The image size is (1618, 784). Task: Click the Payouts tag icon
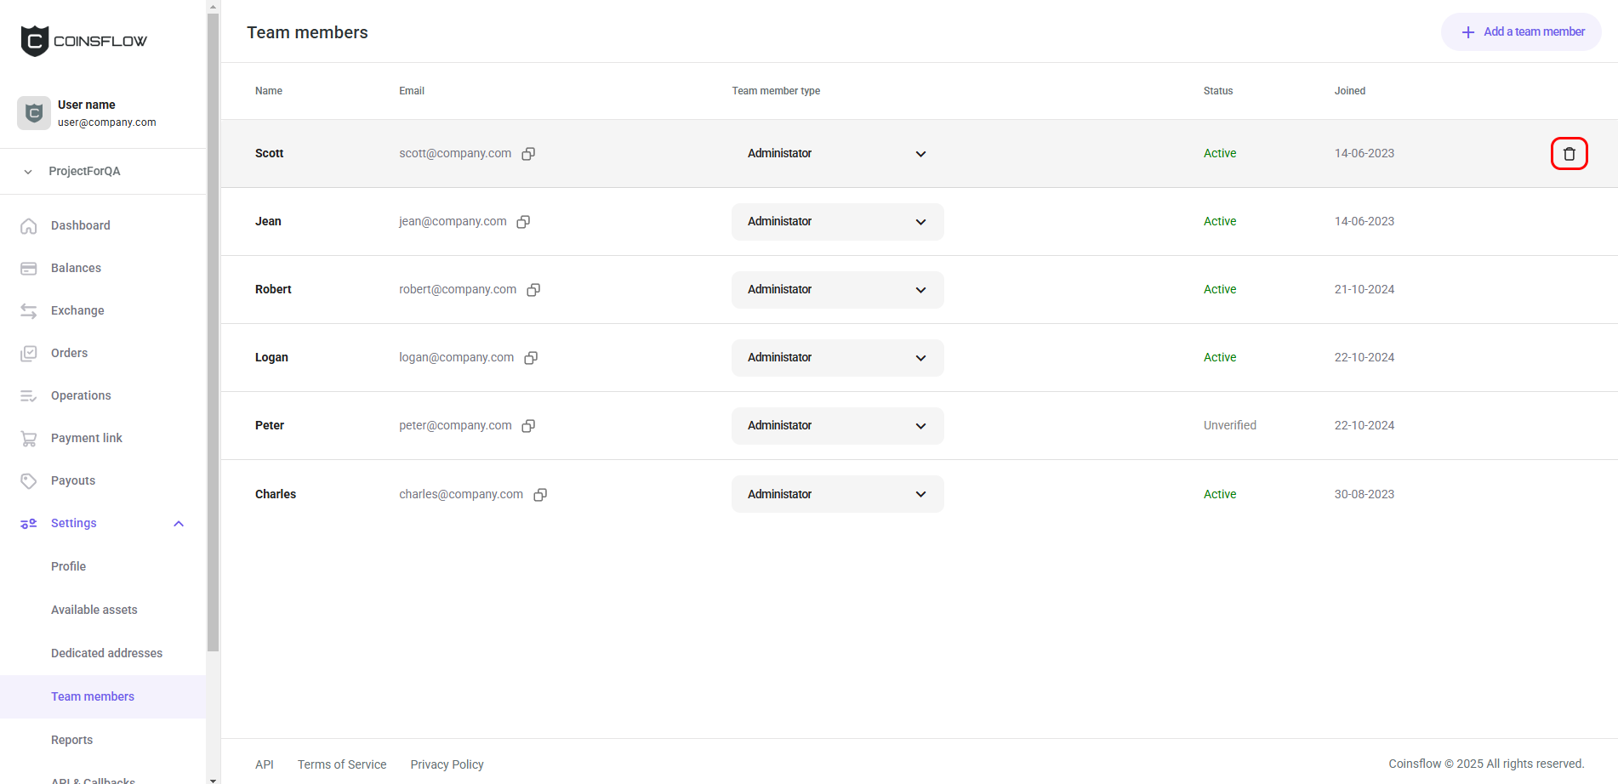(29, 481)
